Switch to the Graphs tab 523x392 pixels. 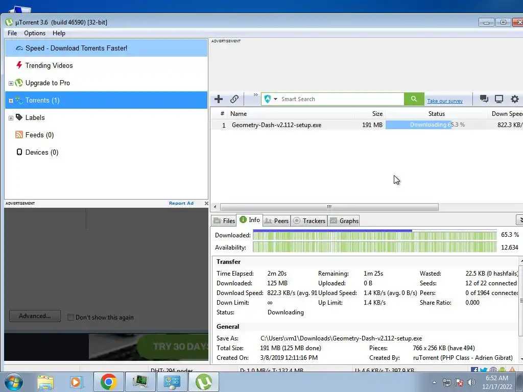click(x=345, y=220)
